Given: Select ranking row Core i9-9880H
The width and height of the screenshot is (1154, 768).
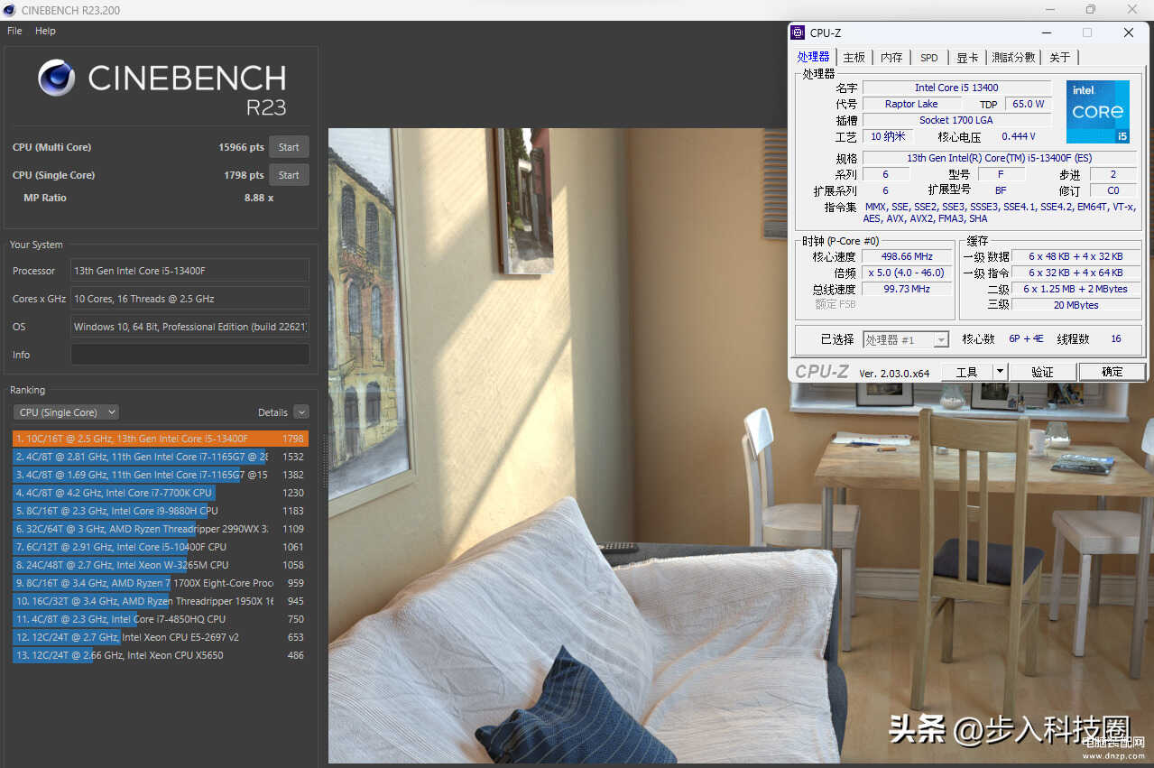Looking at the screenshot, I should (x=161, y=511).
